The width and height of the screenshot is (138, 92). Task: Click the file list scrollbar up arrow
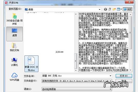(x=76, y=14)
